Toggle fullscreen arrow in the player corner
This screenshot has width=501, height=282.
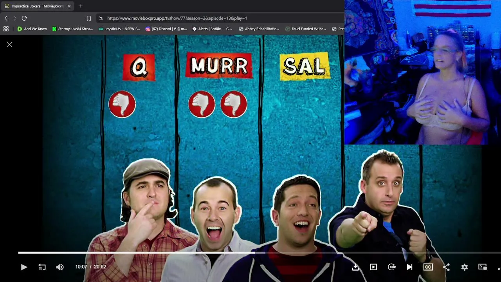(x=499, y=268)
